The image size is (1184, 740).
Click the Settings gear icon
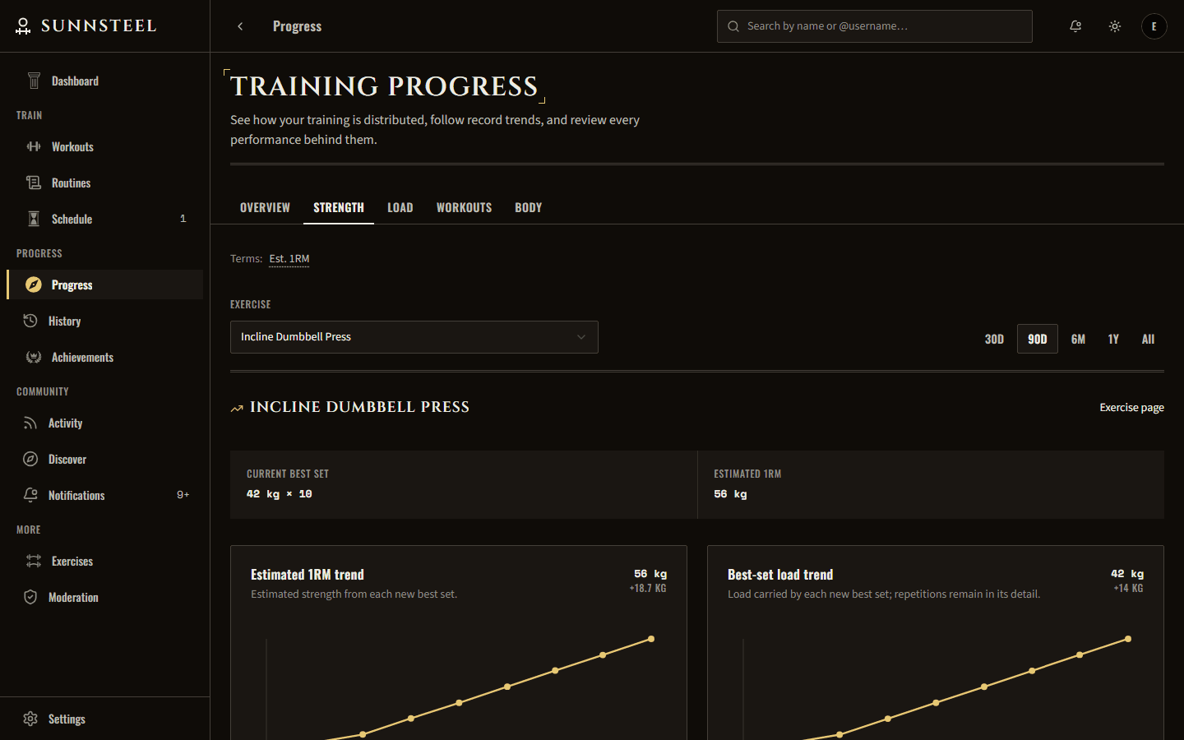click(30, 719)
